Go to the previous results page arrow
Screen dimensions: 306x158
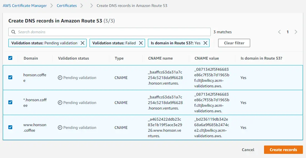(280, 32)
